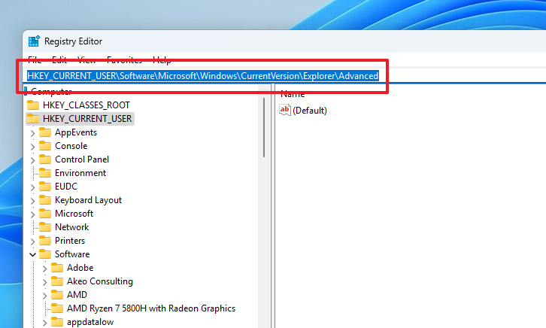Select the Environment key label
The width and height of the screenshot is (546, 328).
pyautogui.click(x=80, y=173)
